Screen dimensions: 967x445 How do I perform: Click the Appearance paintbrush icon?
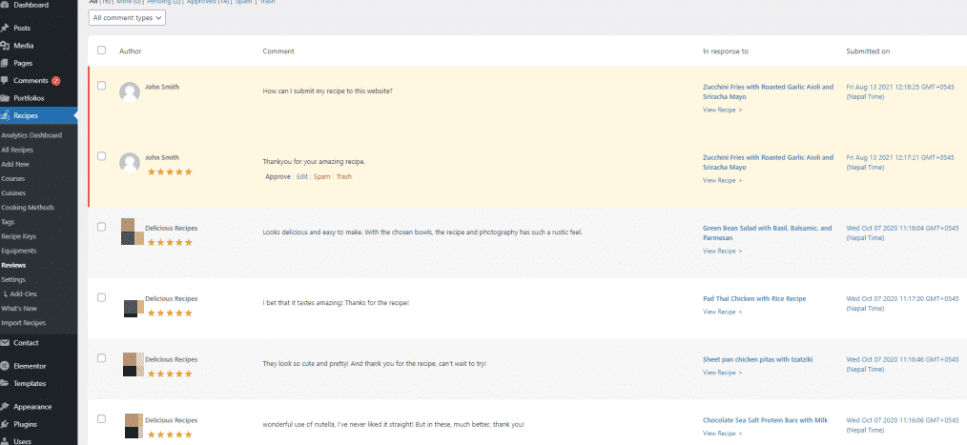click(5, 407)
